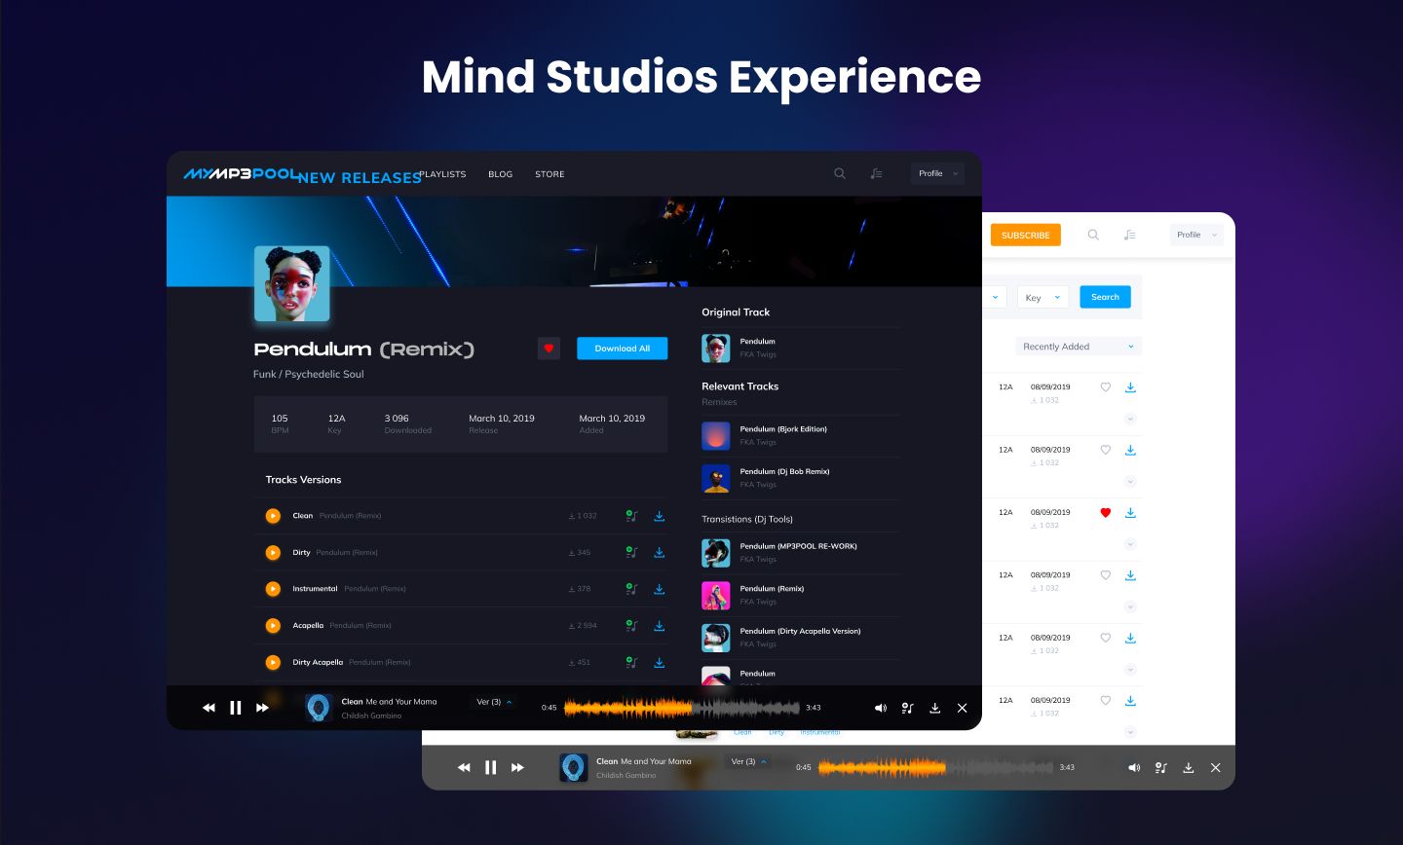Screen dimensions: 1403x845
Task: Go to the NEW RELEASES menu
Action: pos(360,178)
